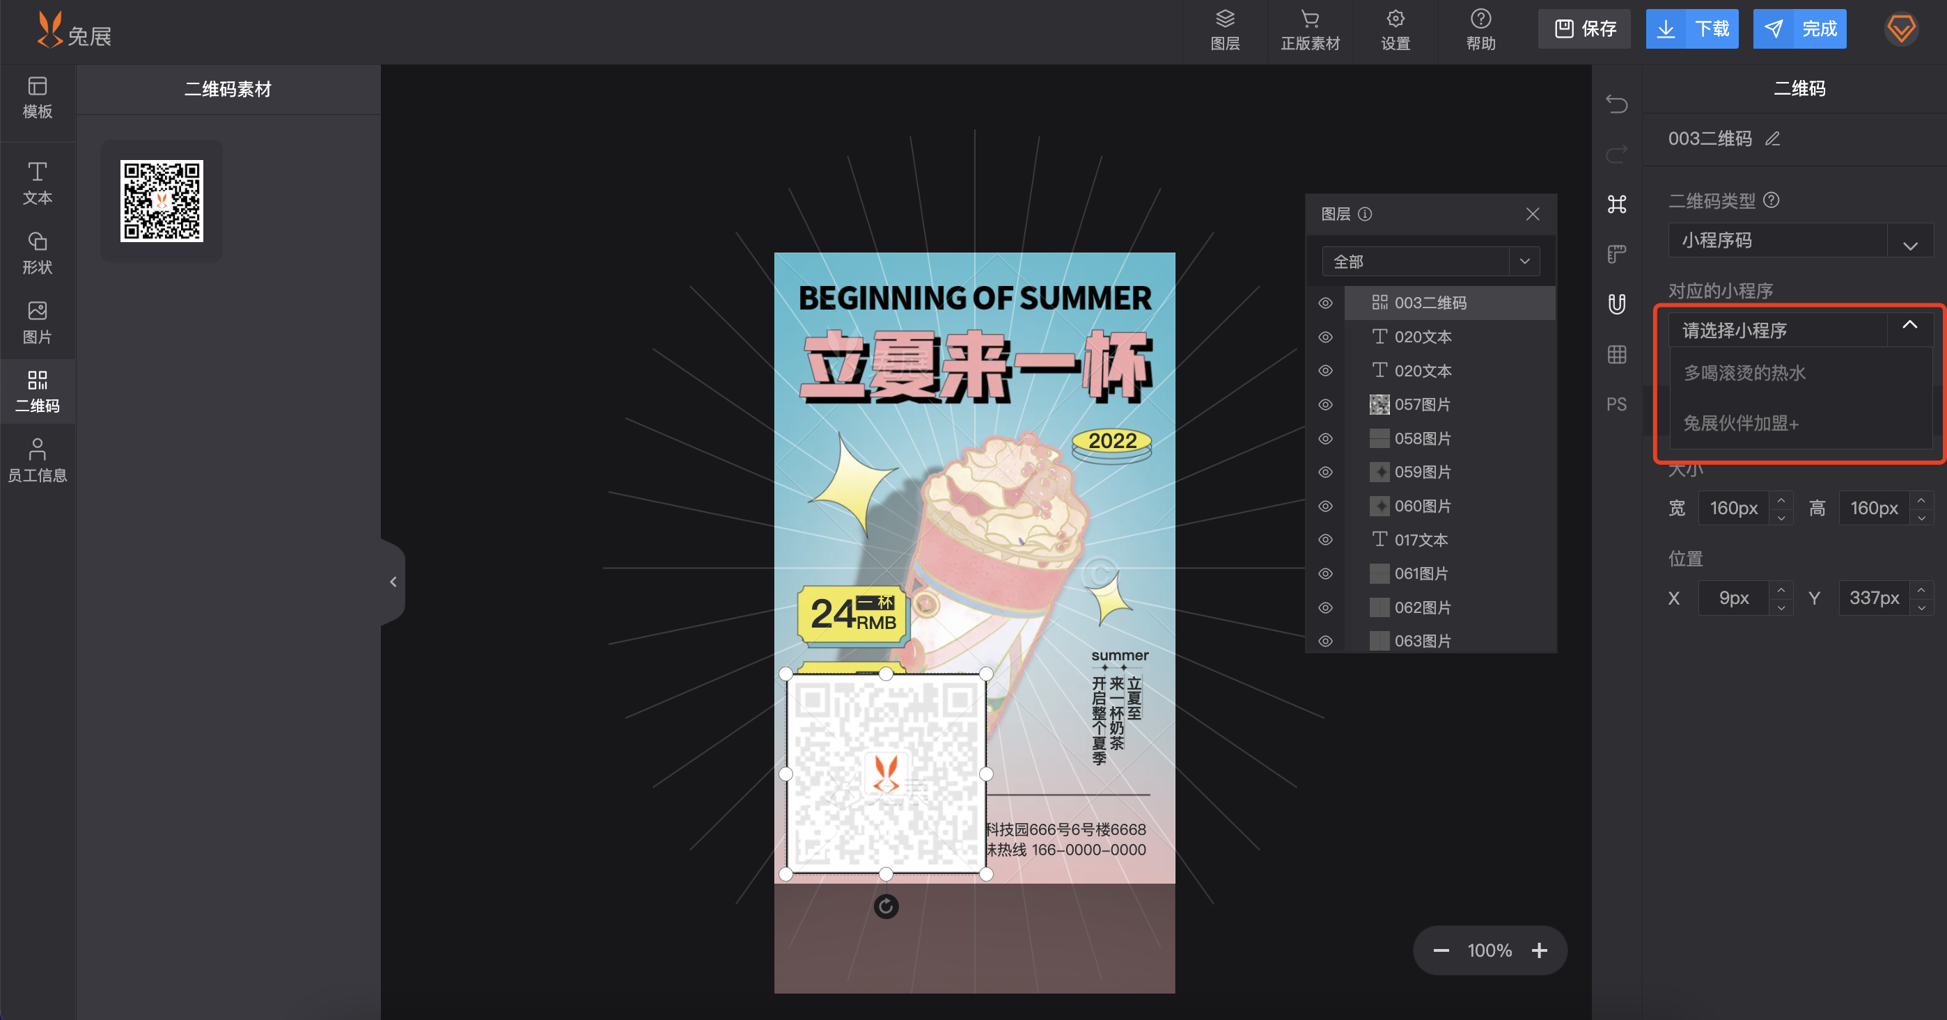Image resolution: width=1947 pixels, height=1020 pixels.
Task: Zoom in with the plus icon
Action: click(1539, 950)
